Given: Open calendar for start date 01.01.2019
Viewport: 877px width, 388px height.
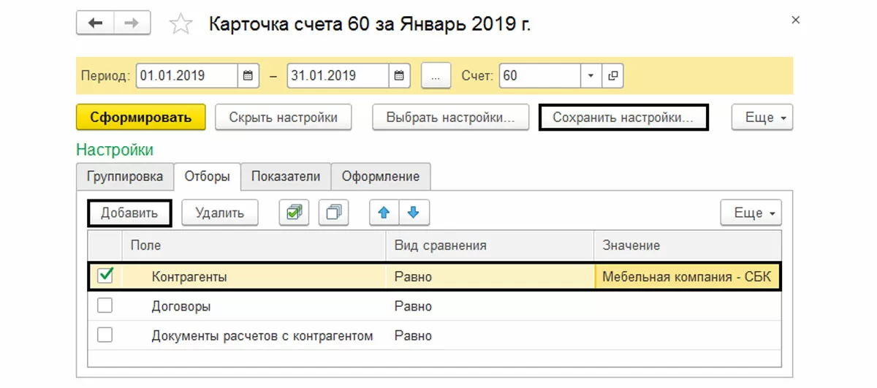Looking at the screenshot, I should click(248, 75).
